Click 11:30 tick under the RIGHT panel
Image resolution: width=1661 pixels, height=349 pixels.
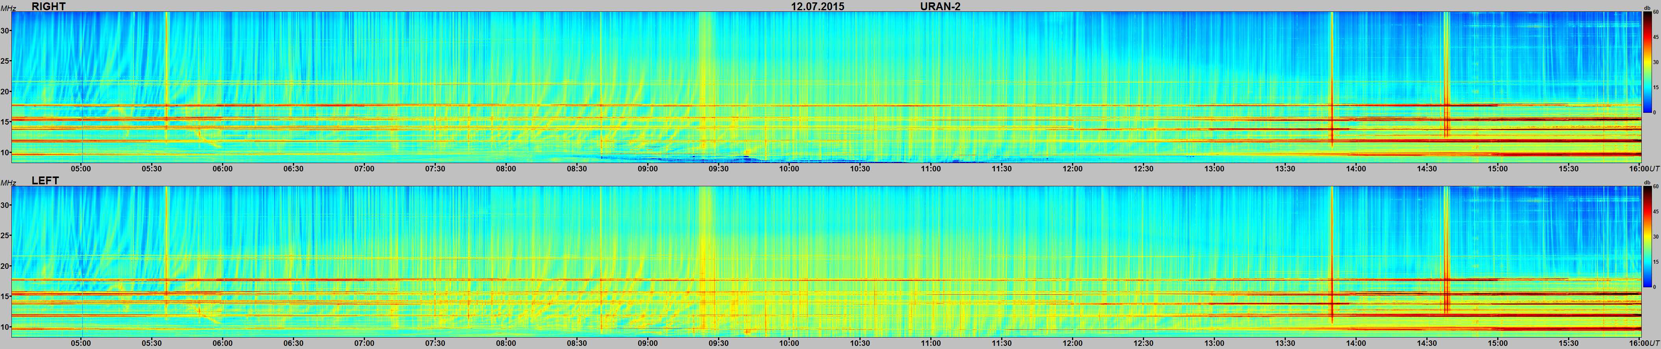pyautogui.click(x=1002, y=169)
